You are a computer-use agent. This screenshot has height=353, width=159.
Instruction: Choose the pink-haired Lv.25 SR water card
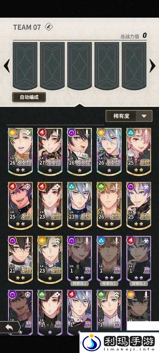(x=139, y=152)
